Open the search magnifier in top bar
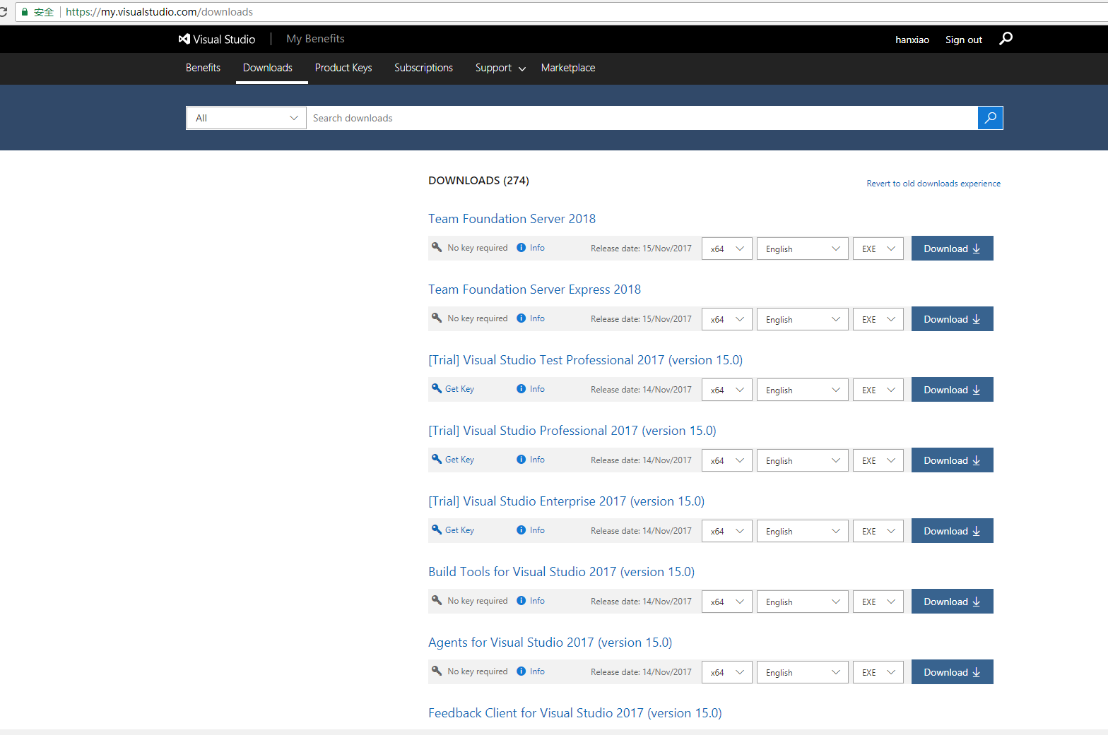The width and height of the screenshot is (1108, 735). pos(1006,39)
